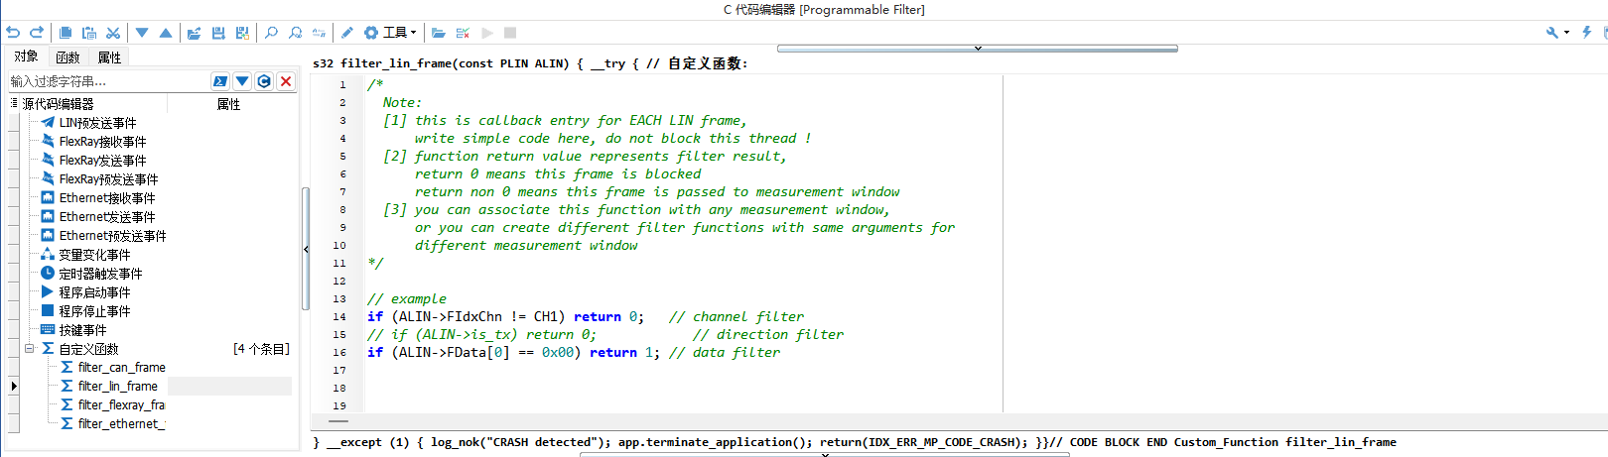Collapse the top code header chevron bar

[x=978, y=48]
